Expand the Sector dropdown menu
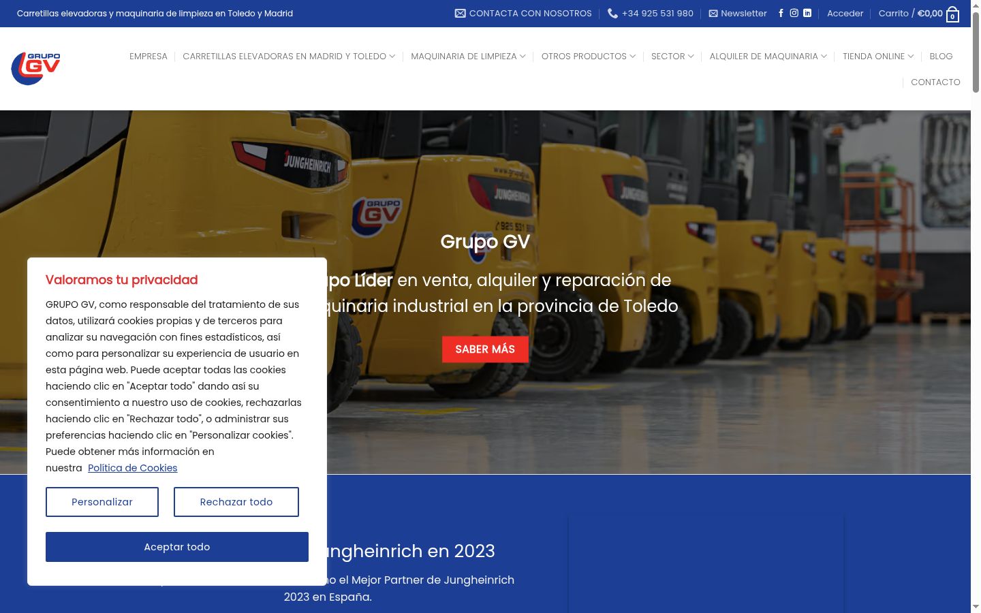 point(672,56)
